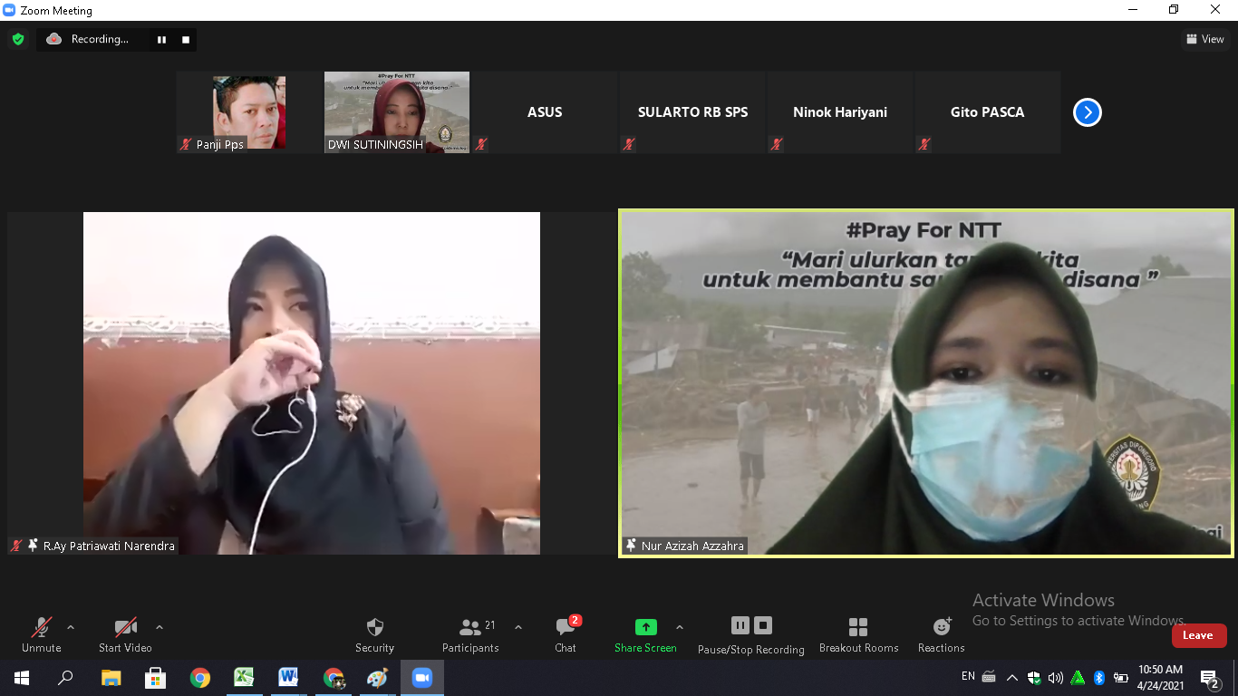Click the red Leave button
The width and height of the screenshot is (1238, 696).
click(x=1198, y=635)
